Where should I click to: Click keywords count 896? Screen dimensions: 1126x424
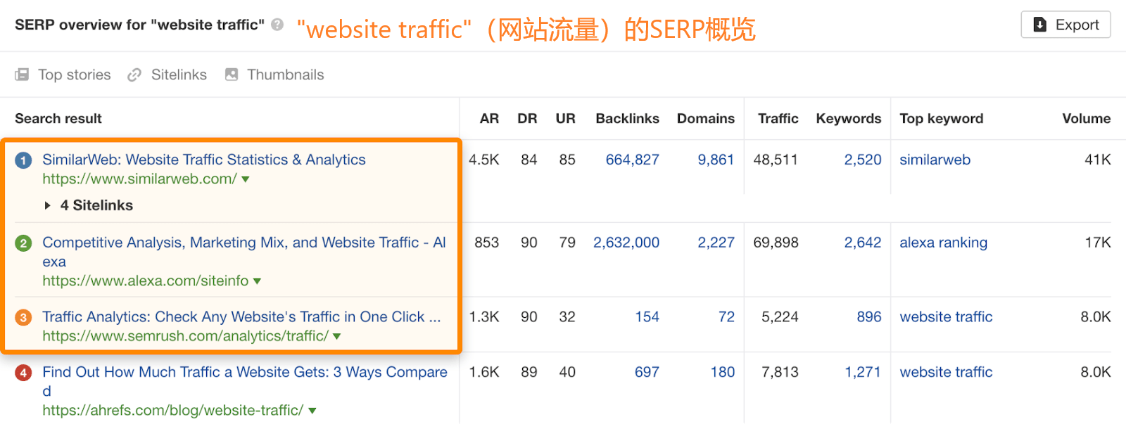click(869, 317)
